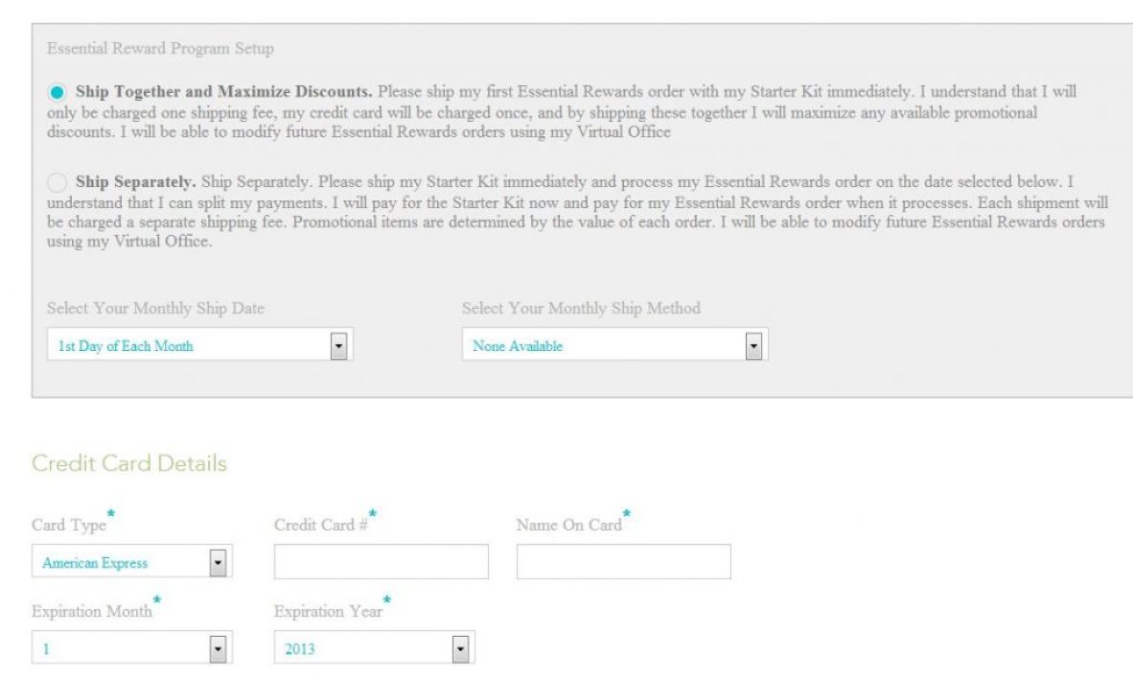
Task: Expand the Monthly Ship Method dropdown arrow
Action: 752,345
